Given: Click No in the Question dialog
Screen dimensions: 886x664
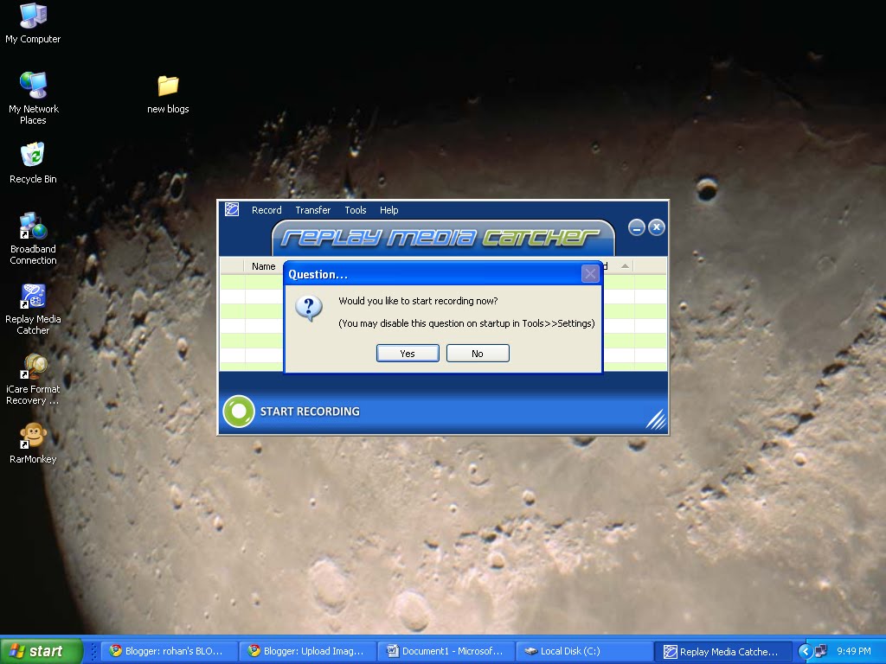Looking at the screenshot, I should 478,354.
